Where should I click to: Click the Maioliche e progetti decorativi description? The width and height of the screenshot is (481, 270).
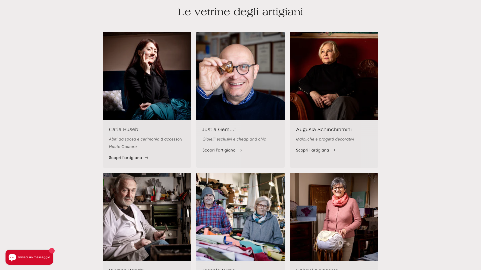click(x=325, y=139)
